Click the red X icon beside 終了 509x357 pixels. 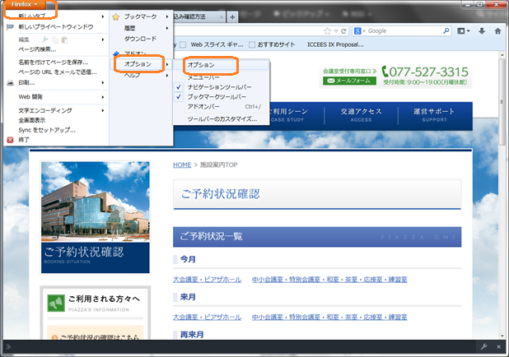(10, 140)
